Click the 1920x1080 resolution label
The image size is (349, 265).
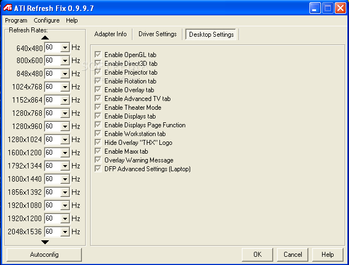pos(25,205)
